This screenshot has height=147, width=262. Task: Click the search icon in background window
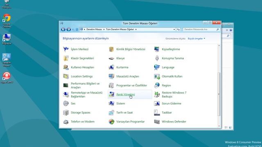pos(228,36)
